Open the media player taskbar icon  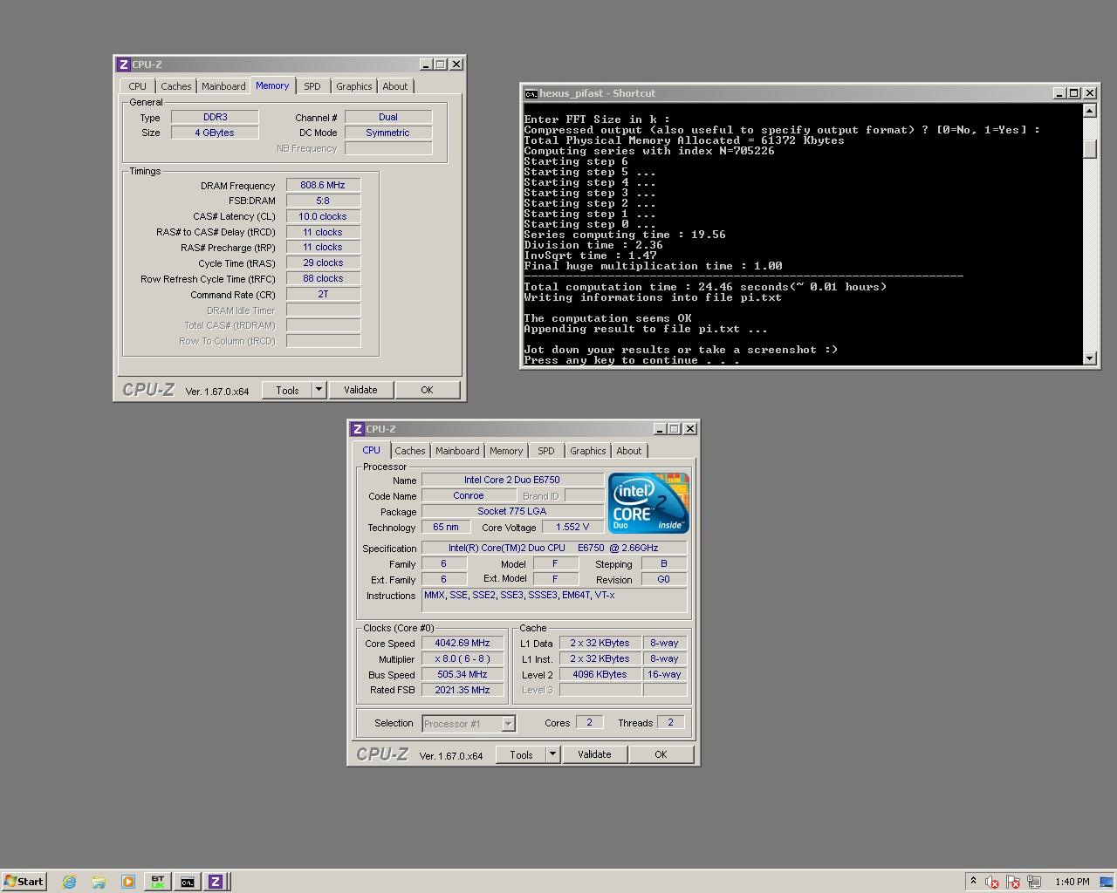[x=128, y=882]
